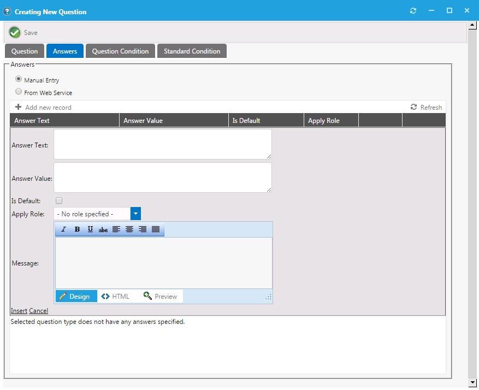
Task: Align message text to the right
Action: [x=143, y=229]
